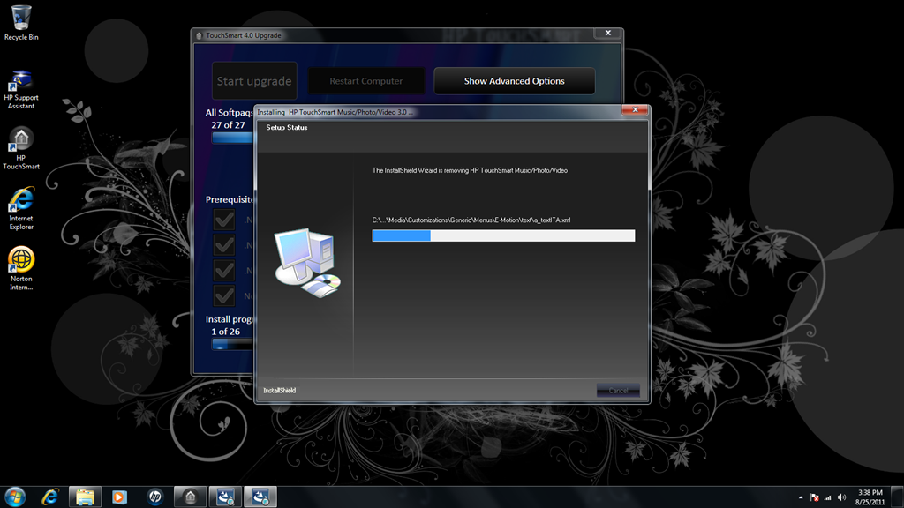Open the Recycle Bin desktop icon
Image resolution: width=904 pixels, height=508 pixels.
21,23
